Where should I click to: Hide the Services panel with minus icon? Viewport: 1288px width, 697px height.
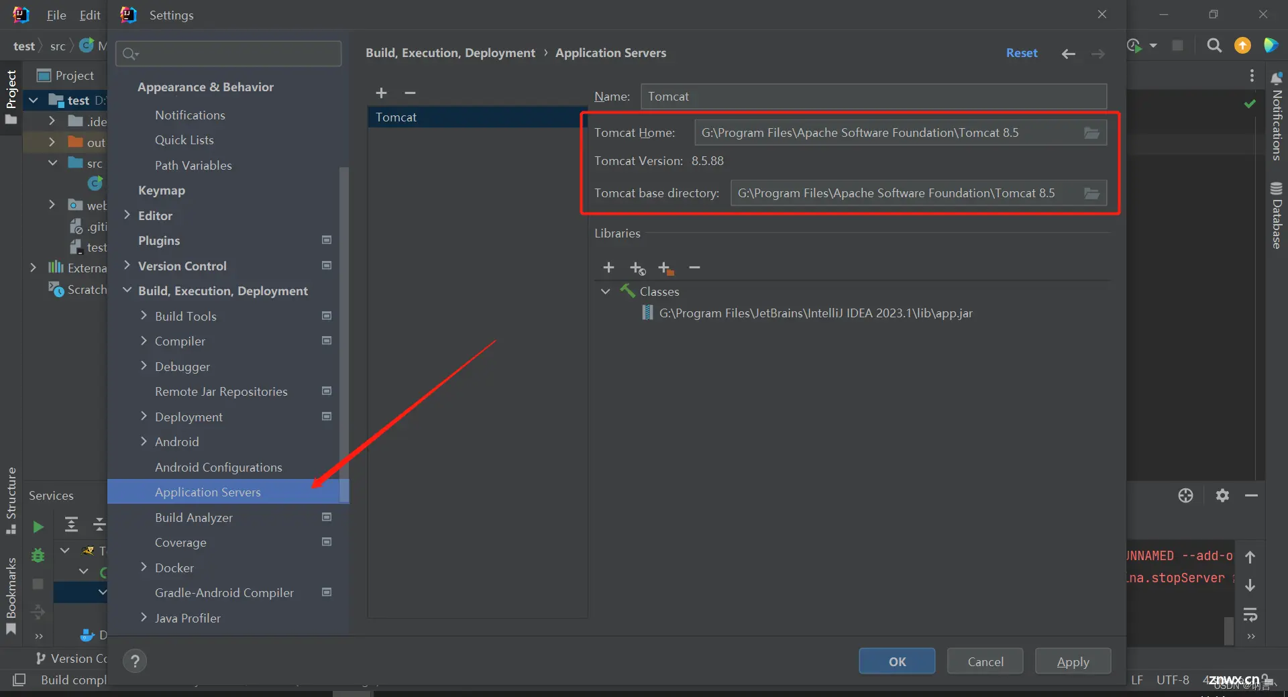tap(1251, 496)
